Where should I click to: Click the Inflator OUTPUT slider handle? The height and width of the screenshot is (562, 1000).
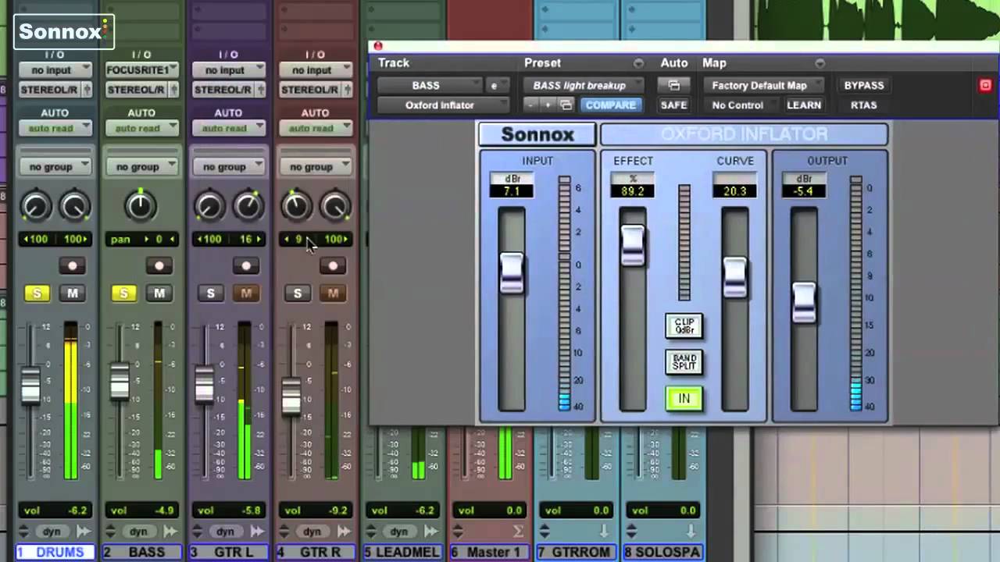804,302
